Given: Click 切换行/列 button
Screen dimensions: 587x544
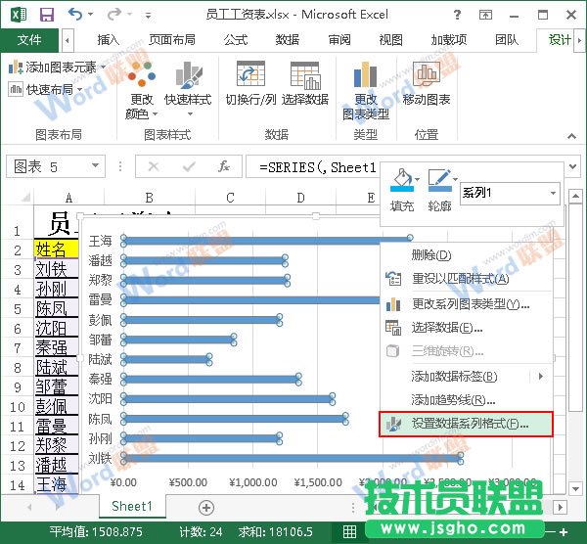Looking at the screenshot, I should [x=250, y=84].
